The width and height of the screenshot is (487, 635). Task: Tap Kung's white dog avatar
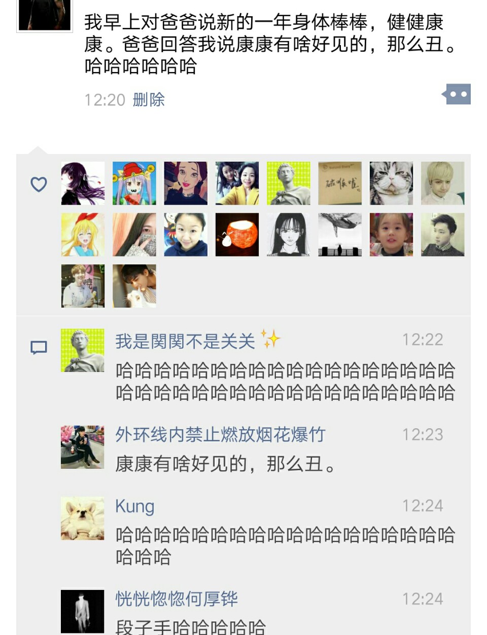coord(83,518)
